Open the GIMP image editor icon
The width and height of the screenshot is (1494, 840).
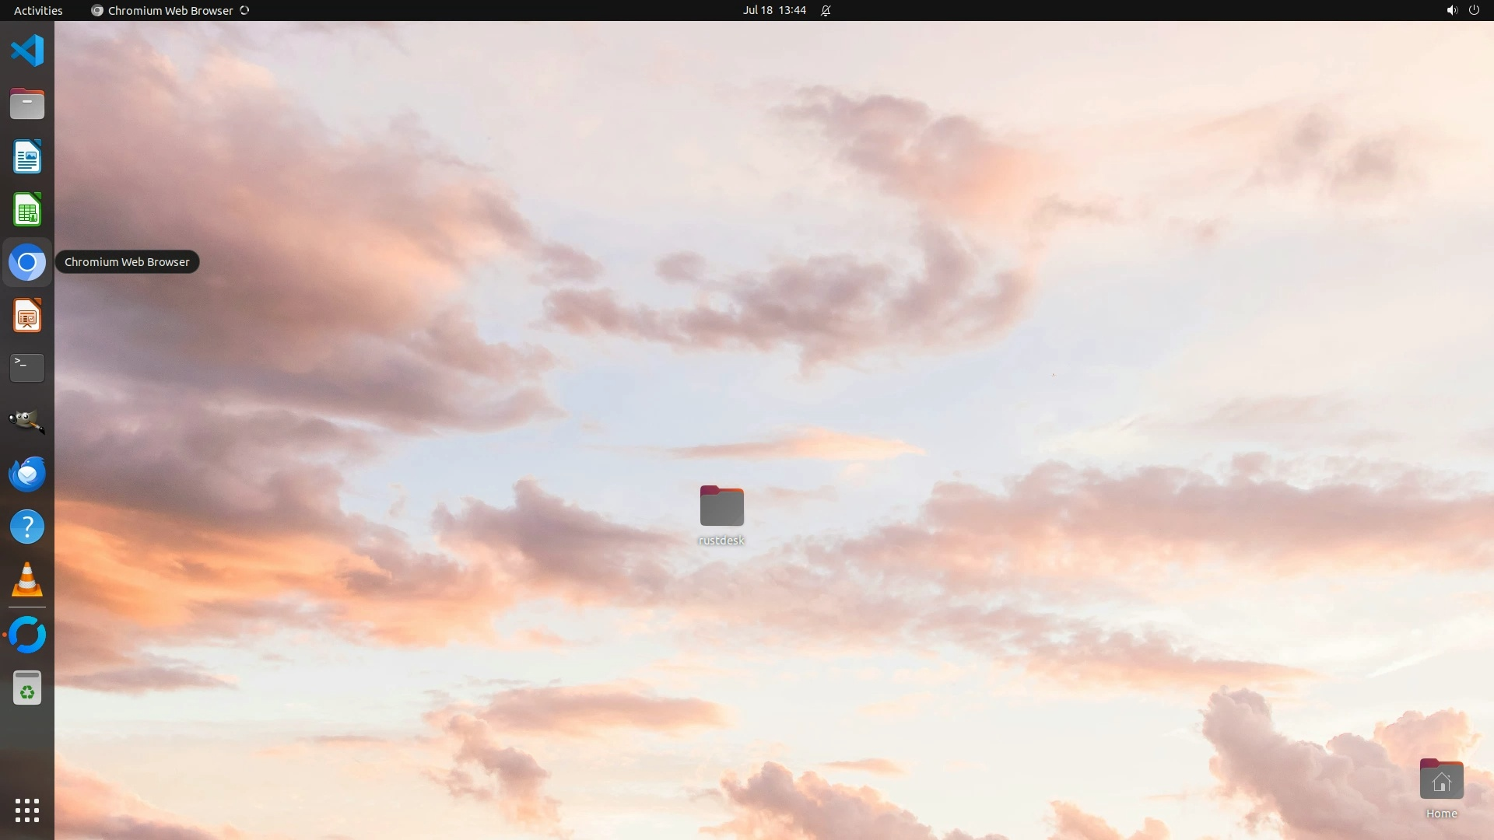click(27, 421)
